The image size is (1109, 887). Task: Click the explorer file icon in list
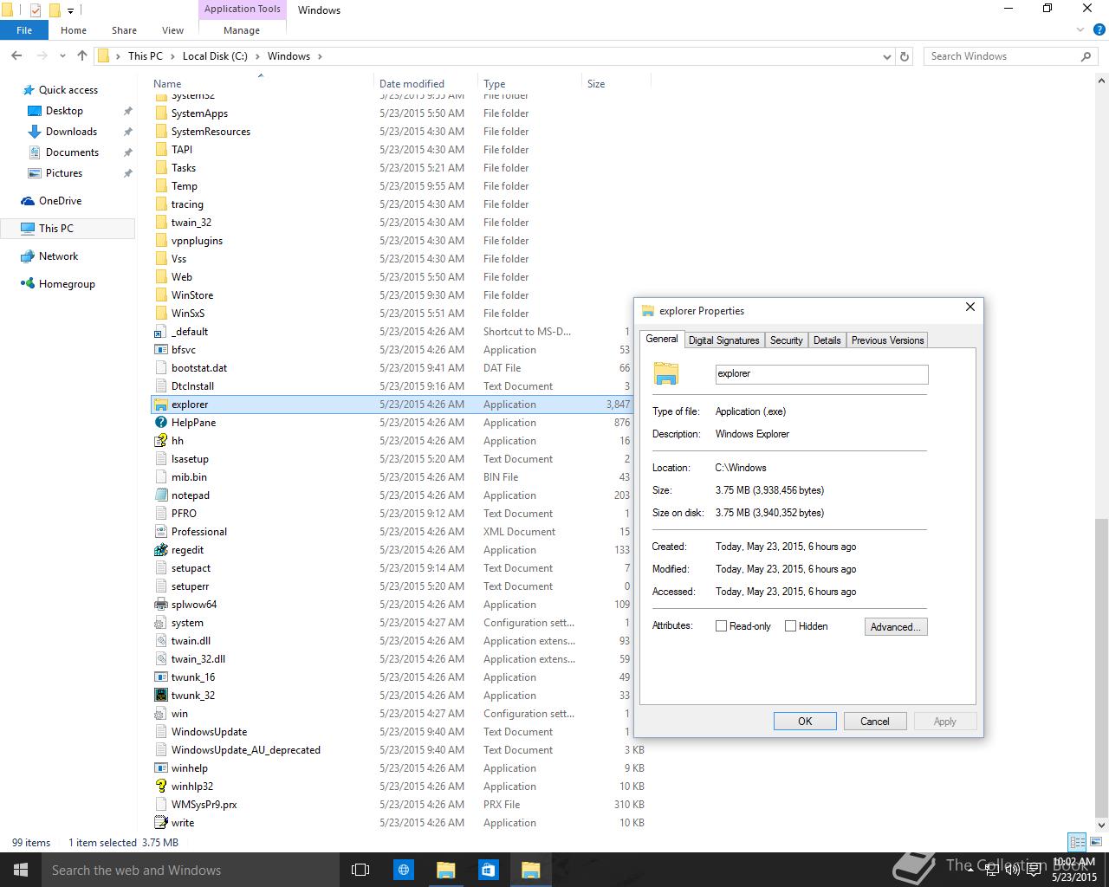pos(160,405)
